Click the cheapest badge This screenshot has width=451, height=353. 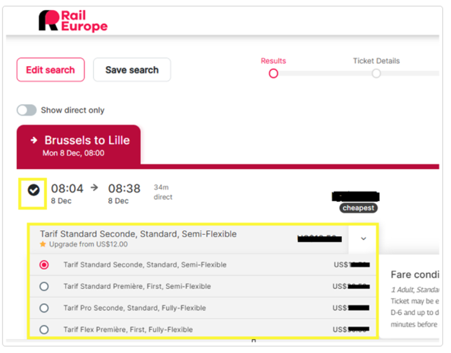[358, 208]
